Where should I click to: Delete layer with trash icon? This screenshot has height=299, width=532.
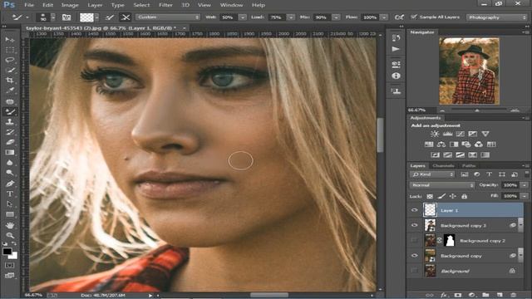[x=514, y=295]
